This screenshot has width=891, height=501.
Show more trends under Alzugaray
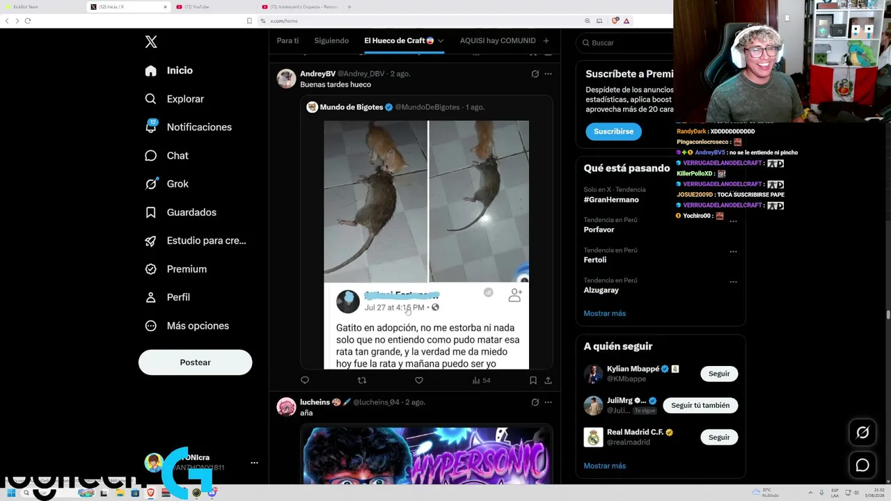604,313
